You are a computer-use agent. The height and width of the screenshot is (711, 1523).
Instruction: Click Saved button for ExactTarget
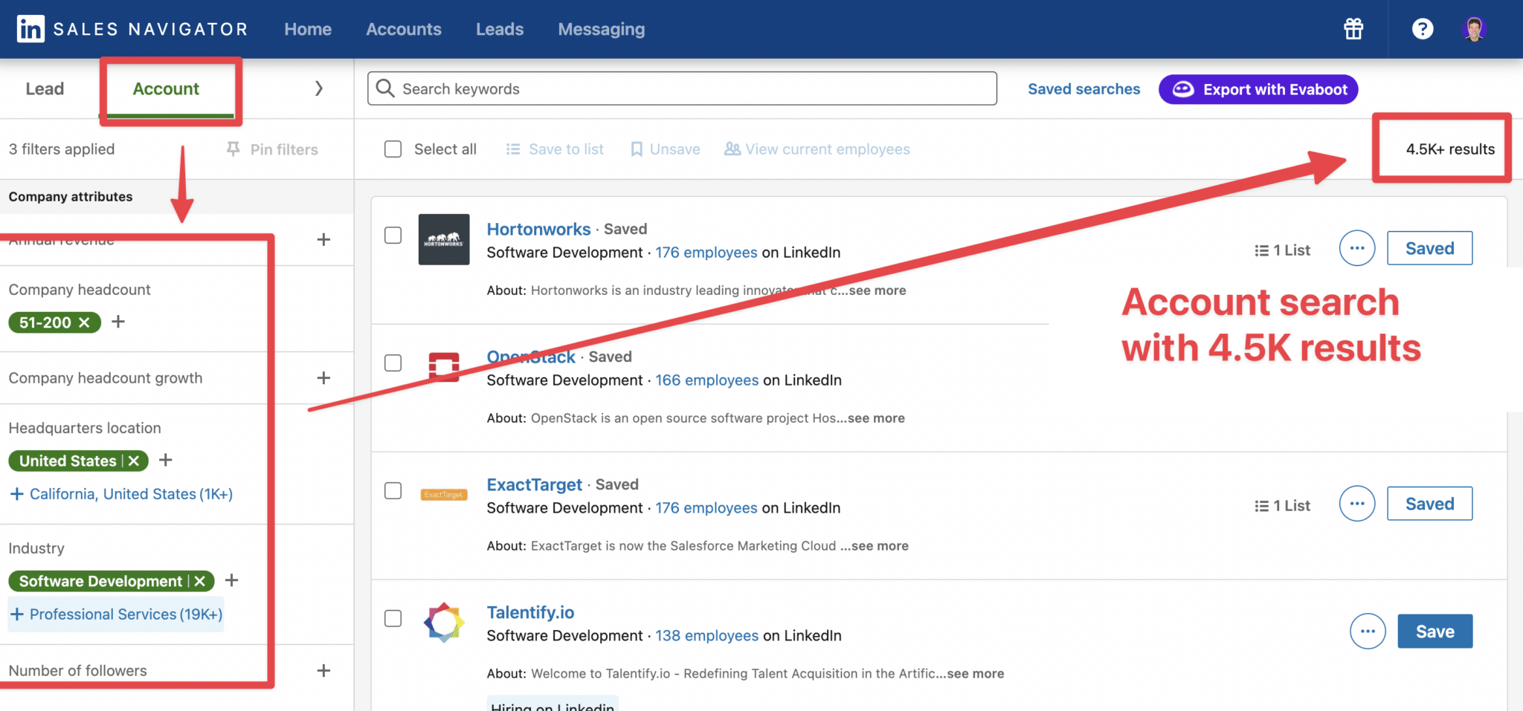tap(1429, 504)
